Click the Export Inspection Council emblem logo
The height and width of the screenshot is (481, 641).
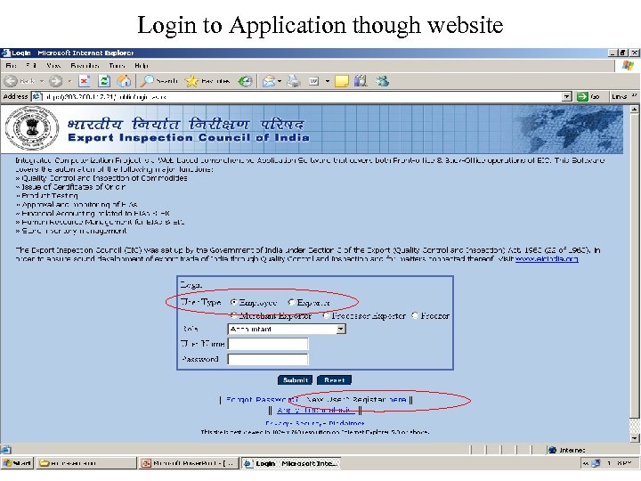click(32, 128)
